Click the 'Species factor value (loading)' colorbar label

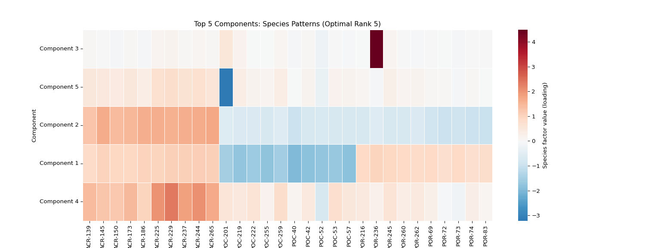545,125
